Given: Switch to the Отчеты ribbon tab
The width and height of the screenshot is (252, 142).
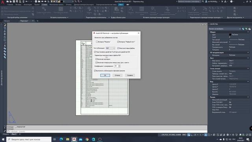Looking at the screenshot, I should click(69, 5).
